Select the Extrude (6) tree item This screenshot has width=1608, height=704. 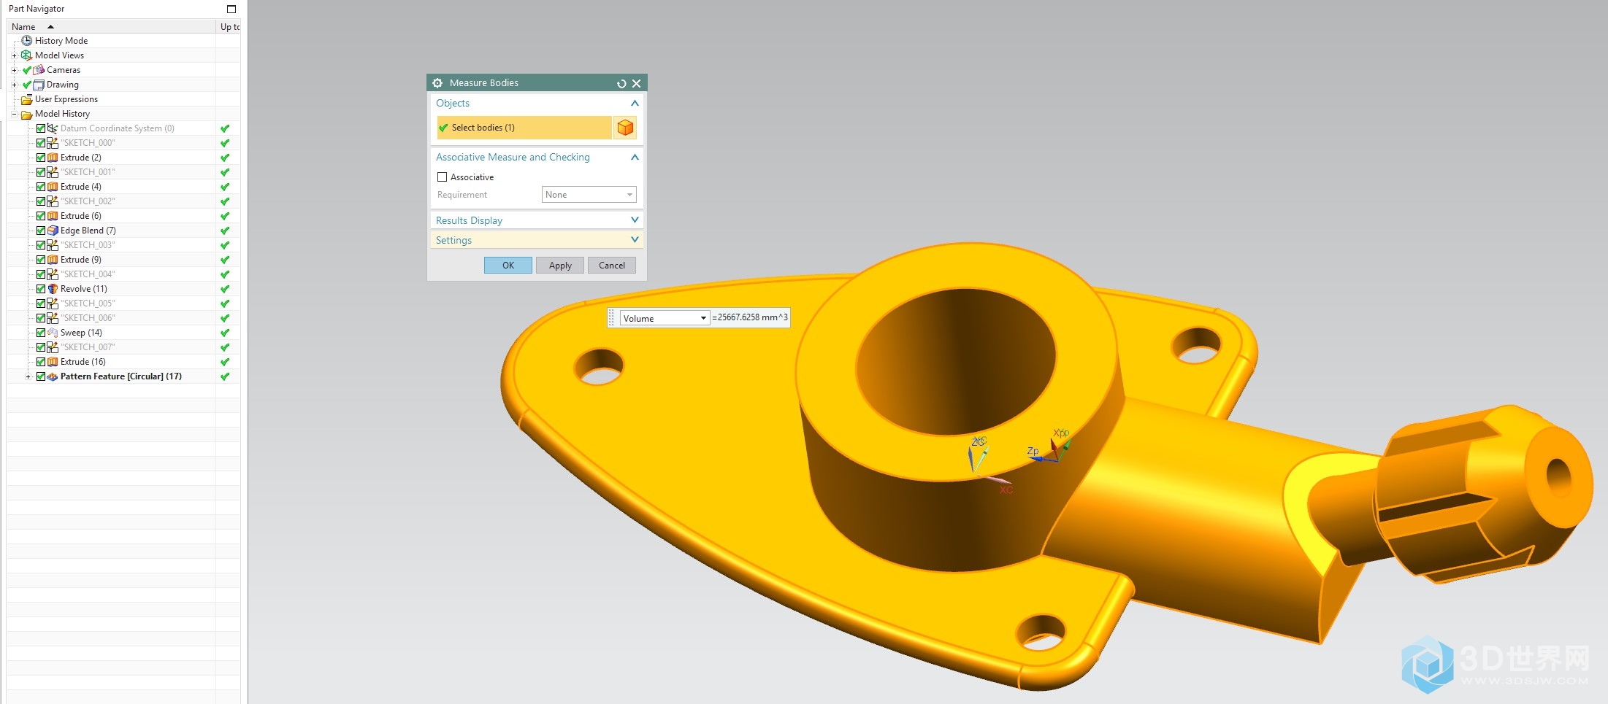(x=81, y=216)
